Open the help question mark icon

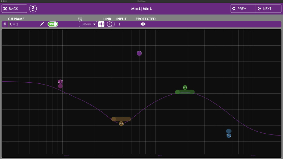coord(33,8)
